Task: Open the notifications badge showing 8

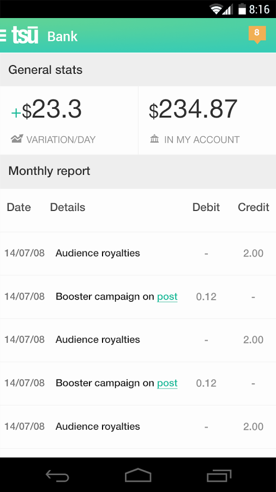Action: 257,34
